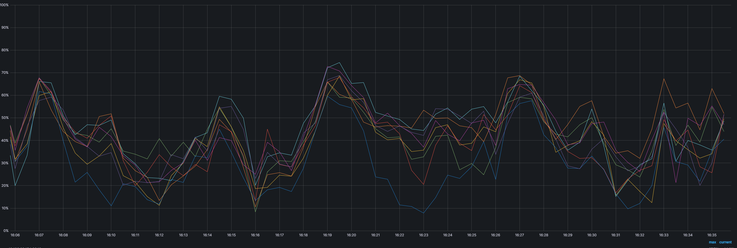Select the blue line's lowest dip at 16:23

[424, 213]
